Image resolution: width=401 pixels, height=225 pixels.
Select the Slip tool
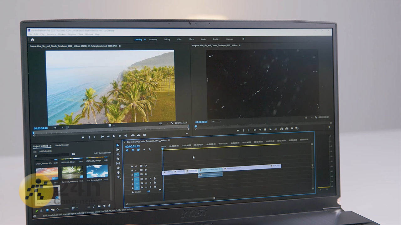(x=118, y=163)
